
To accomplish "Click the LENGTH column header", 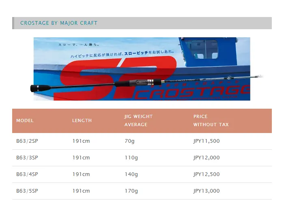I will pos(82,120).
